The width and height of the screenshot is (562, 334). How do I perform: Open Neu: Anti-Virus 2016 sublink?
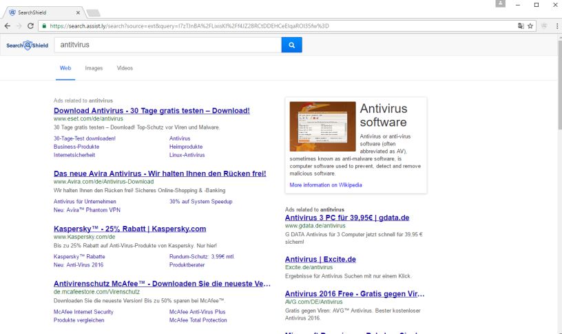point(79,265)
